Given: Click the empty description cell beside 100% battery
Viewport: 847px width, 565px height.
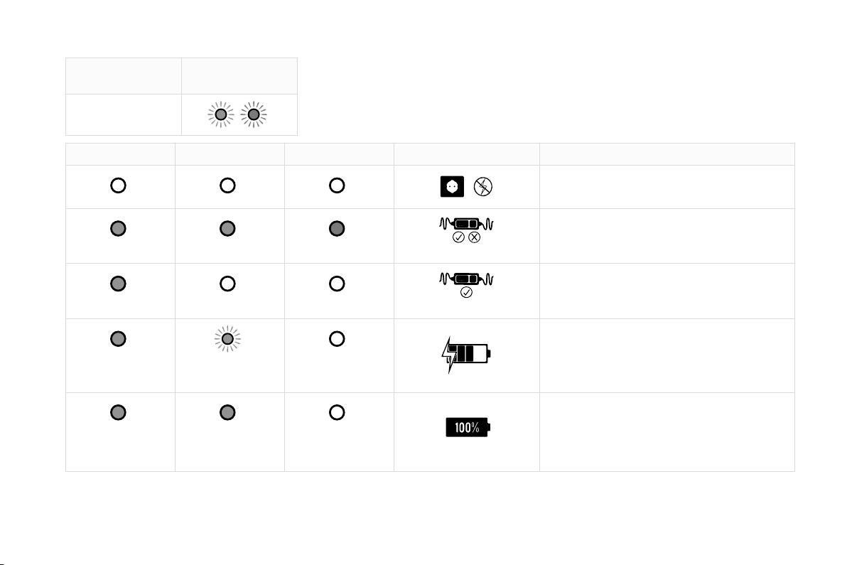Looking at the screenshot, I should (667, 432).
